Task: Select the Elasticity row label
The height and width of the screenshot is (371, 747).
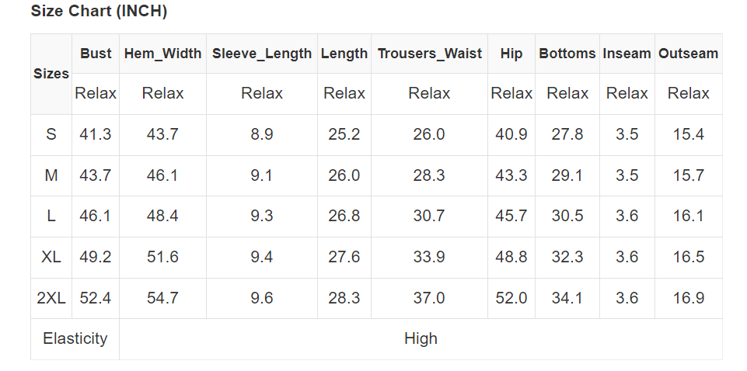Action: [75, 338]
